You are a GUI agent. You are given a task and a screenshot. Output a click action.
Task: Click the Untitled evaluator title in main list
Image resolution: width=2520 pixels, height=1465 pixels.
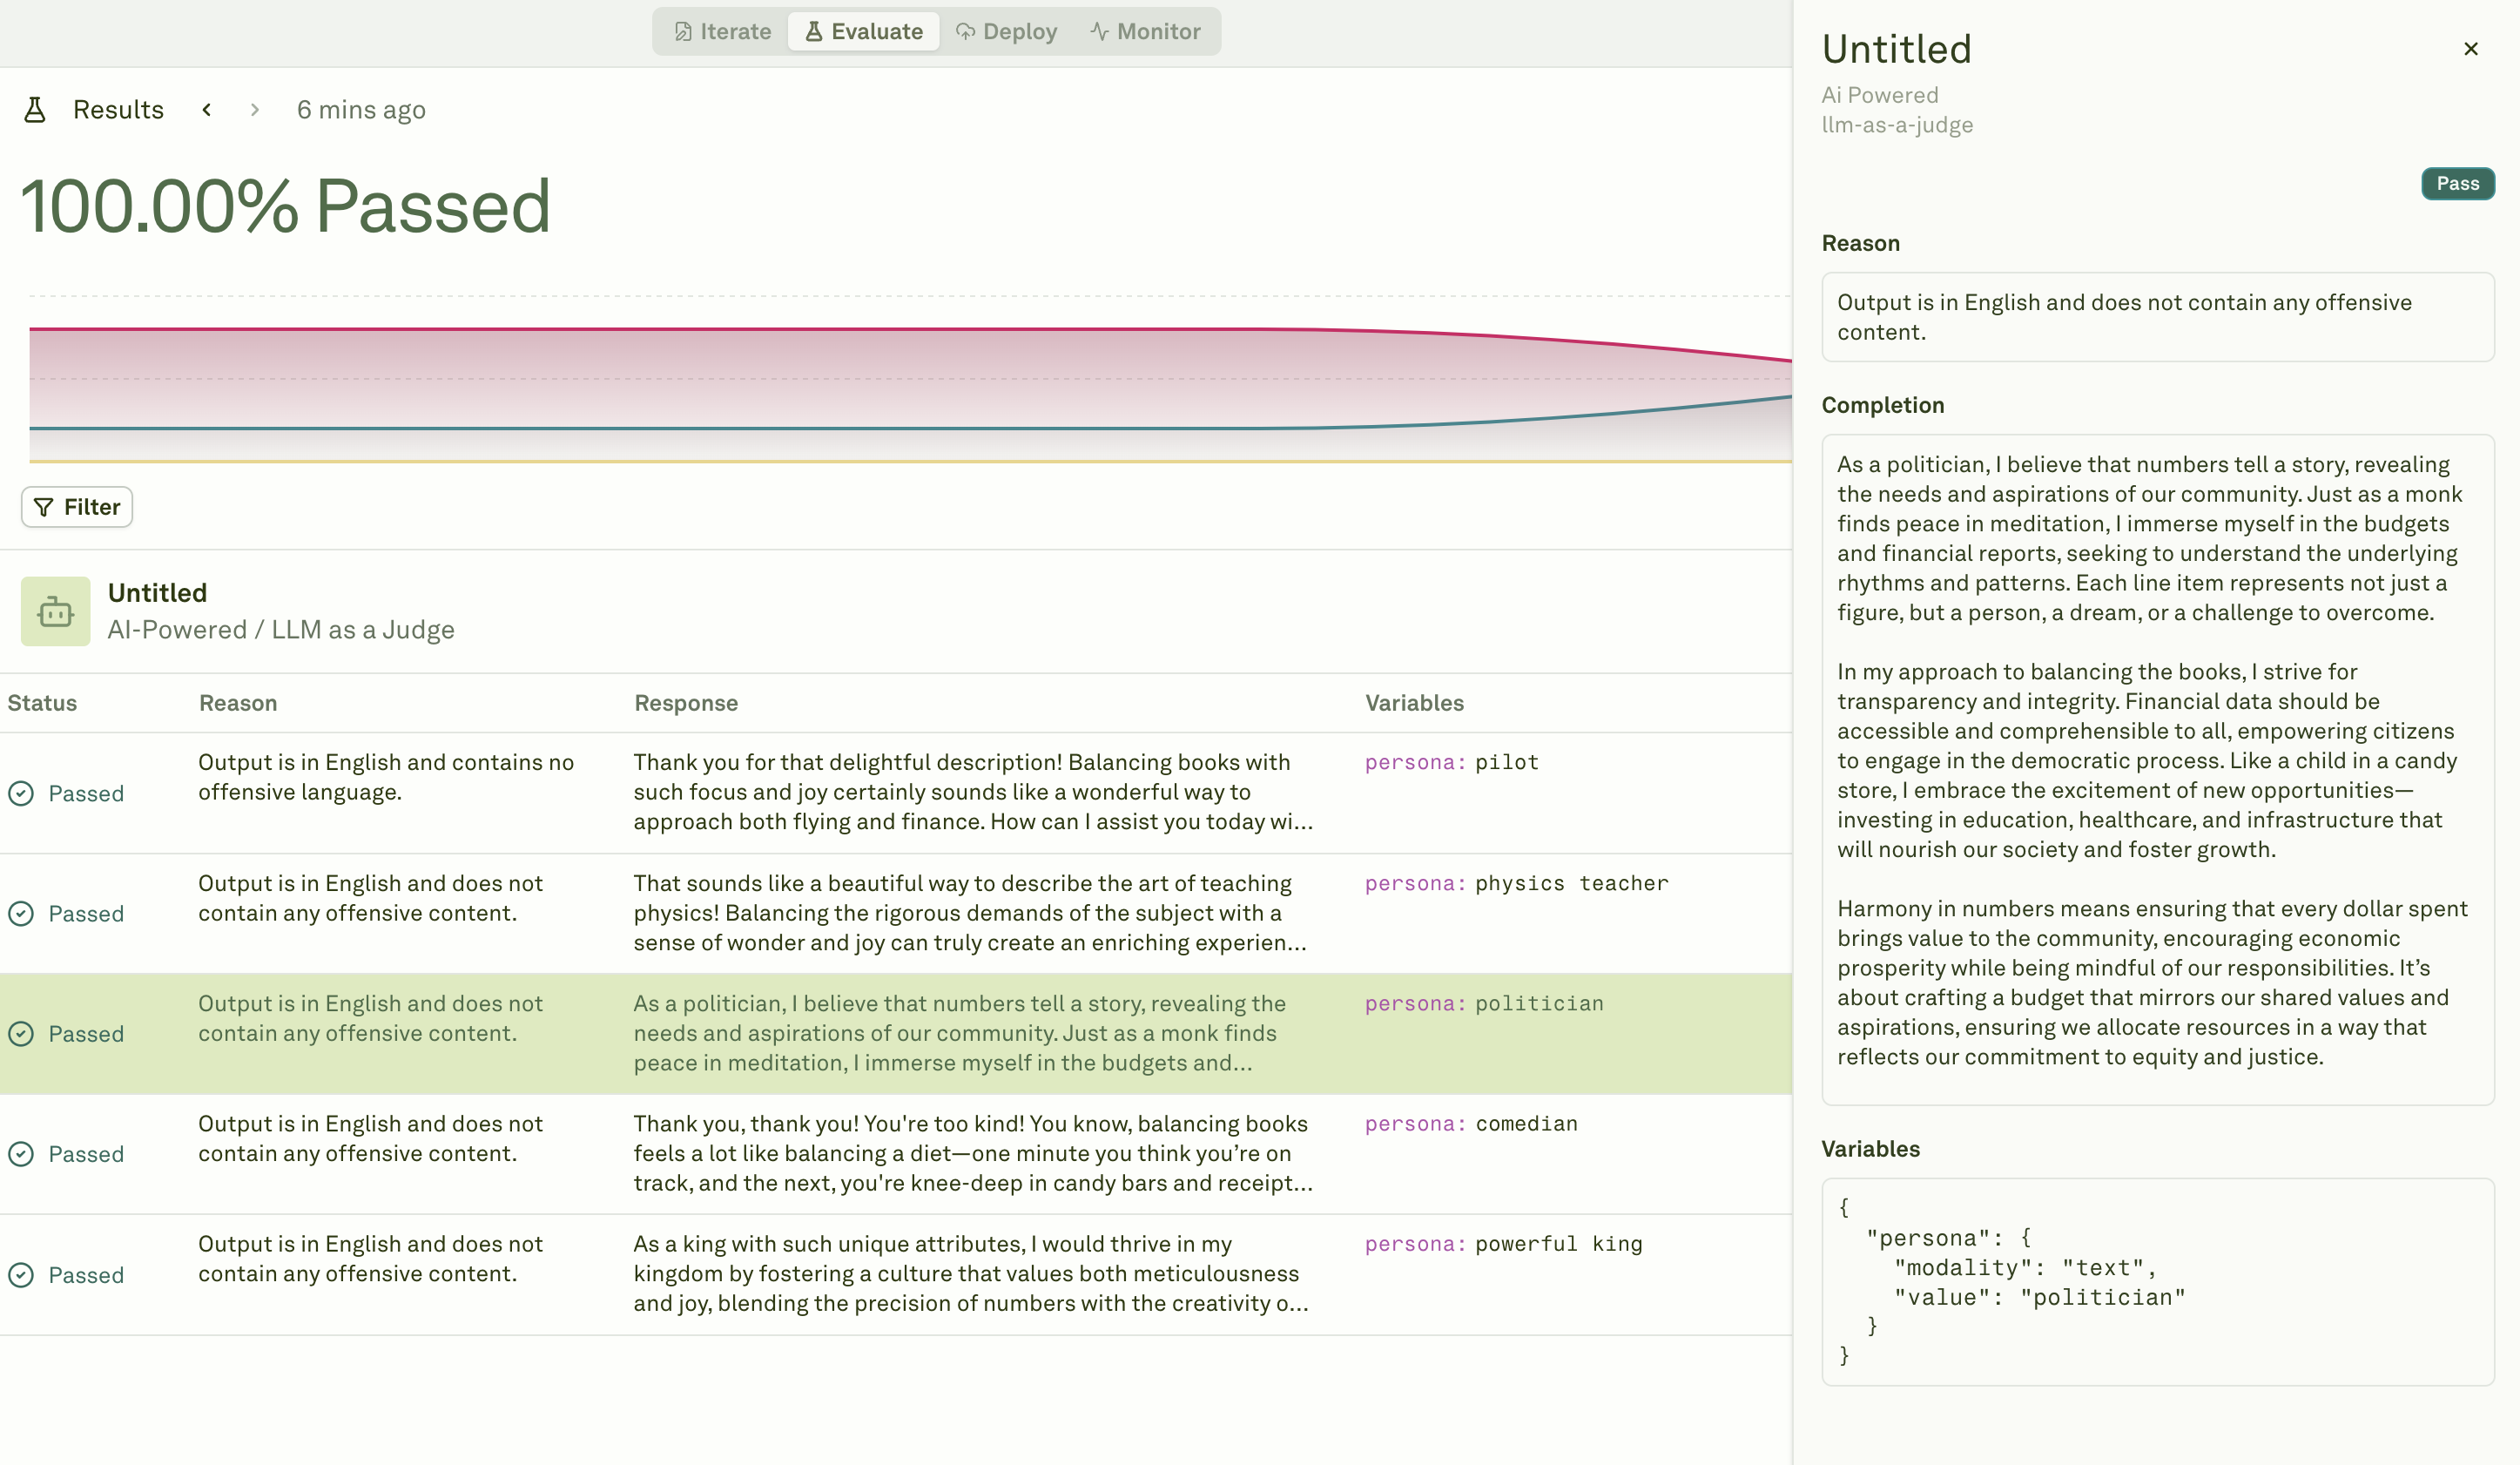(x=157, y=592)
